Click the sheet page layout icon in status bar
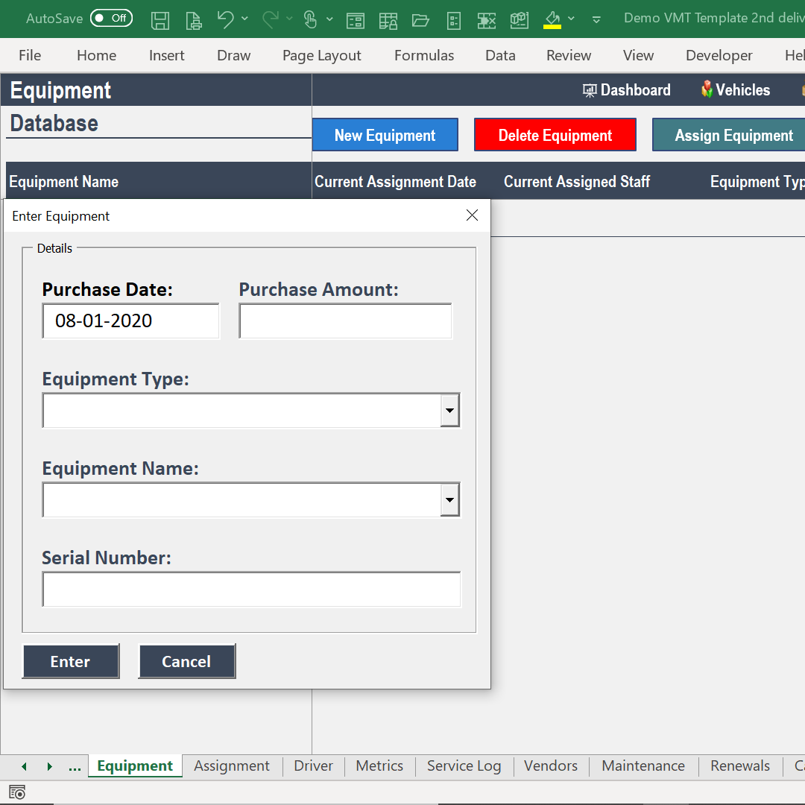 click(x=16, y=792)
